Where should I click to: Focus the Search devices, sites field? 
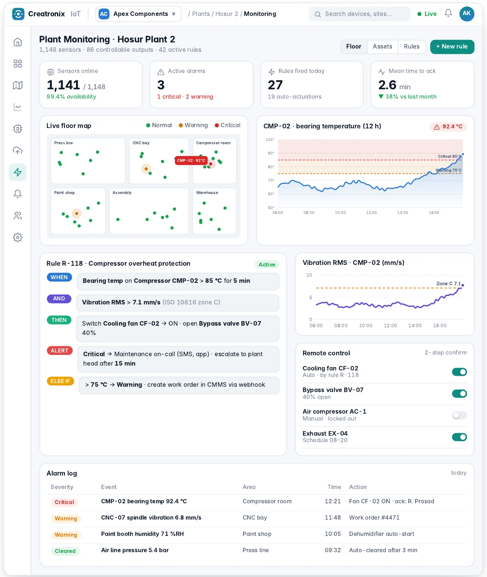point(359,14)
